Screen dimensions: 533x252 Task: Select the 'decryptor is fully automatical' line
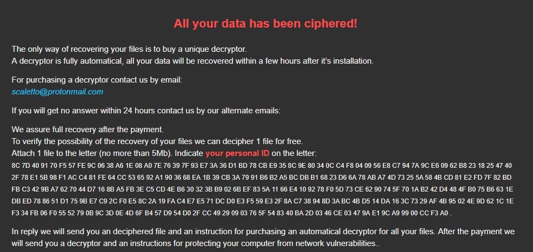tap(192, 60)
